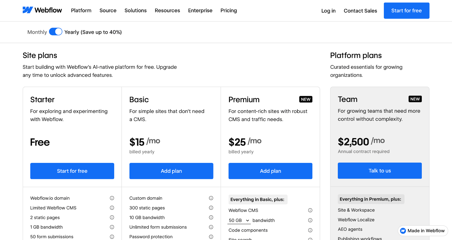Open the Resources menu
This screenshot has width=452, height=240.
167,10
